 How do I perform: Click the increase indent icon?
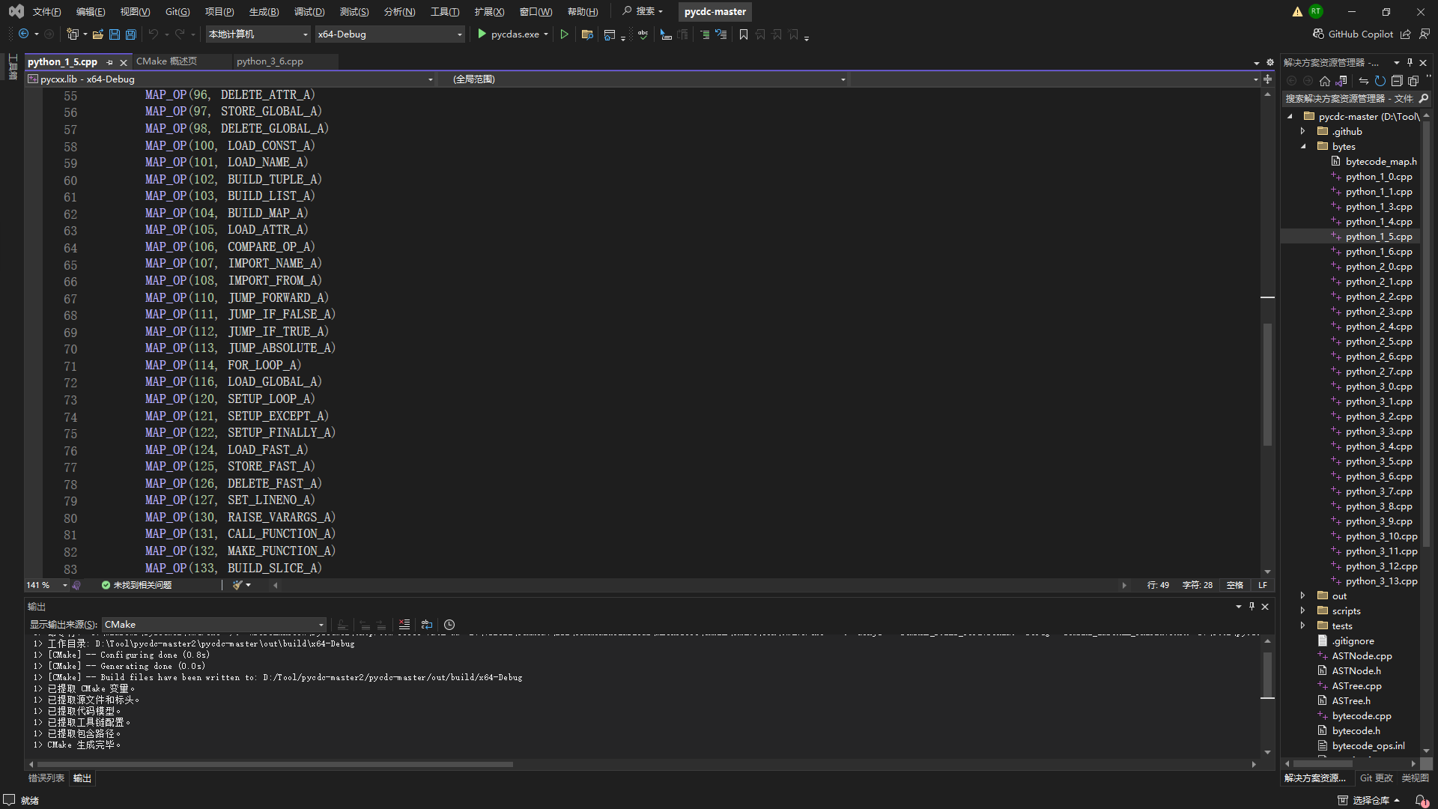click(704, 34)
